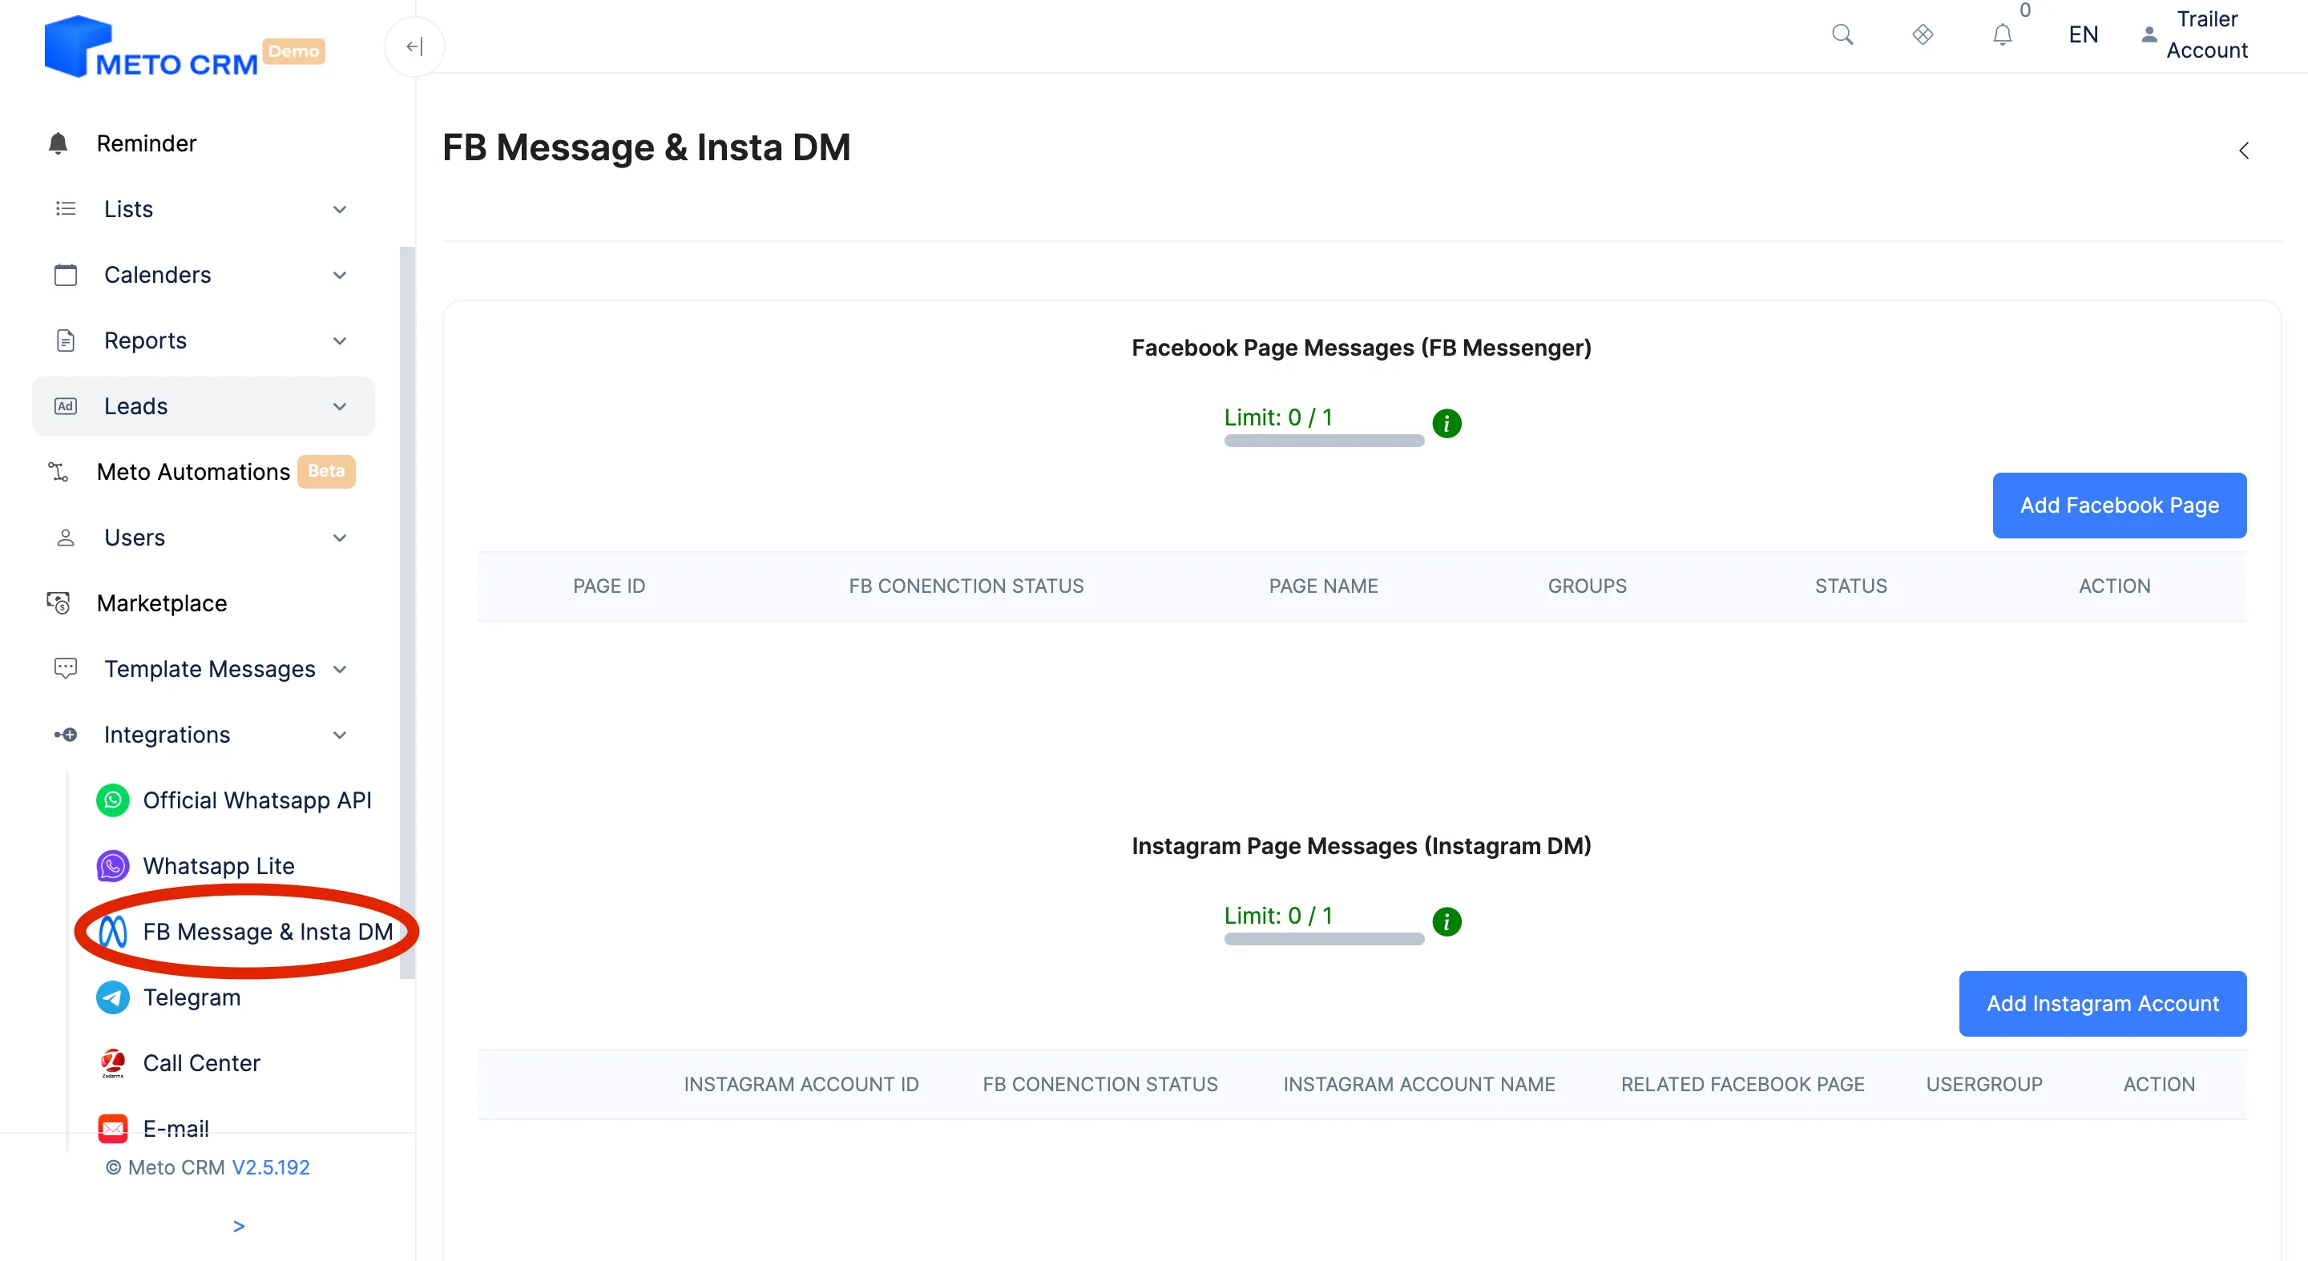Screen dimensions: 2308x1261
Task: Open the EN language selector
Action: (x=2083, y=35)
